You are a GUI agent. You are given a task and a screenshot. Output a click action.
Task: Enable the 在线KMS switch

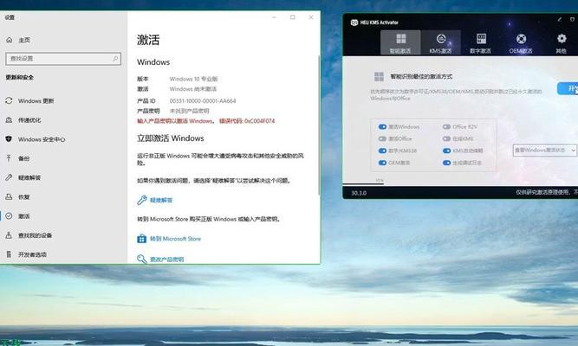coord(446,138)
